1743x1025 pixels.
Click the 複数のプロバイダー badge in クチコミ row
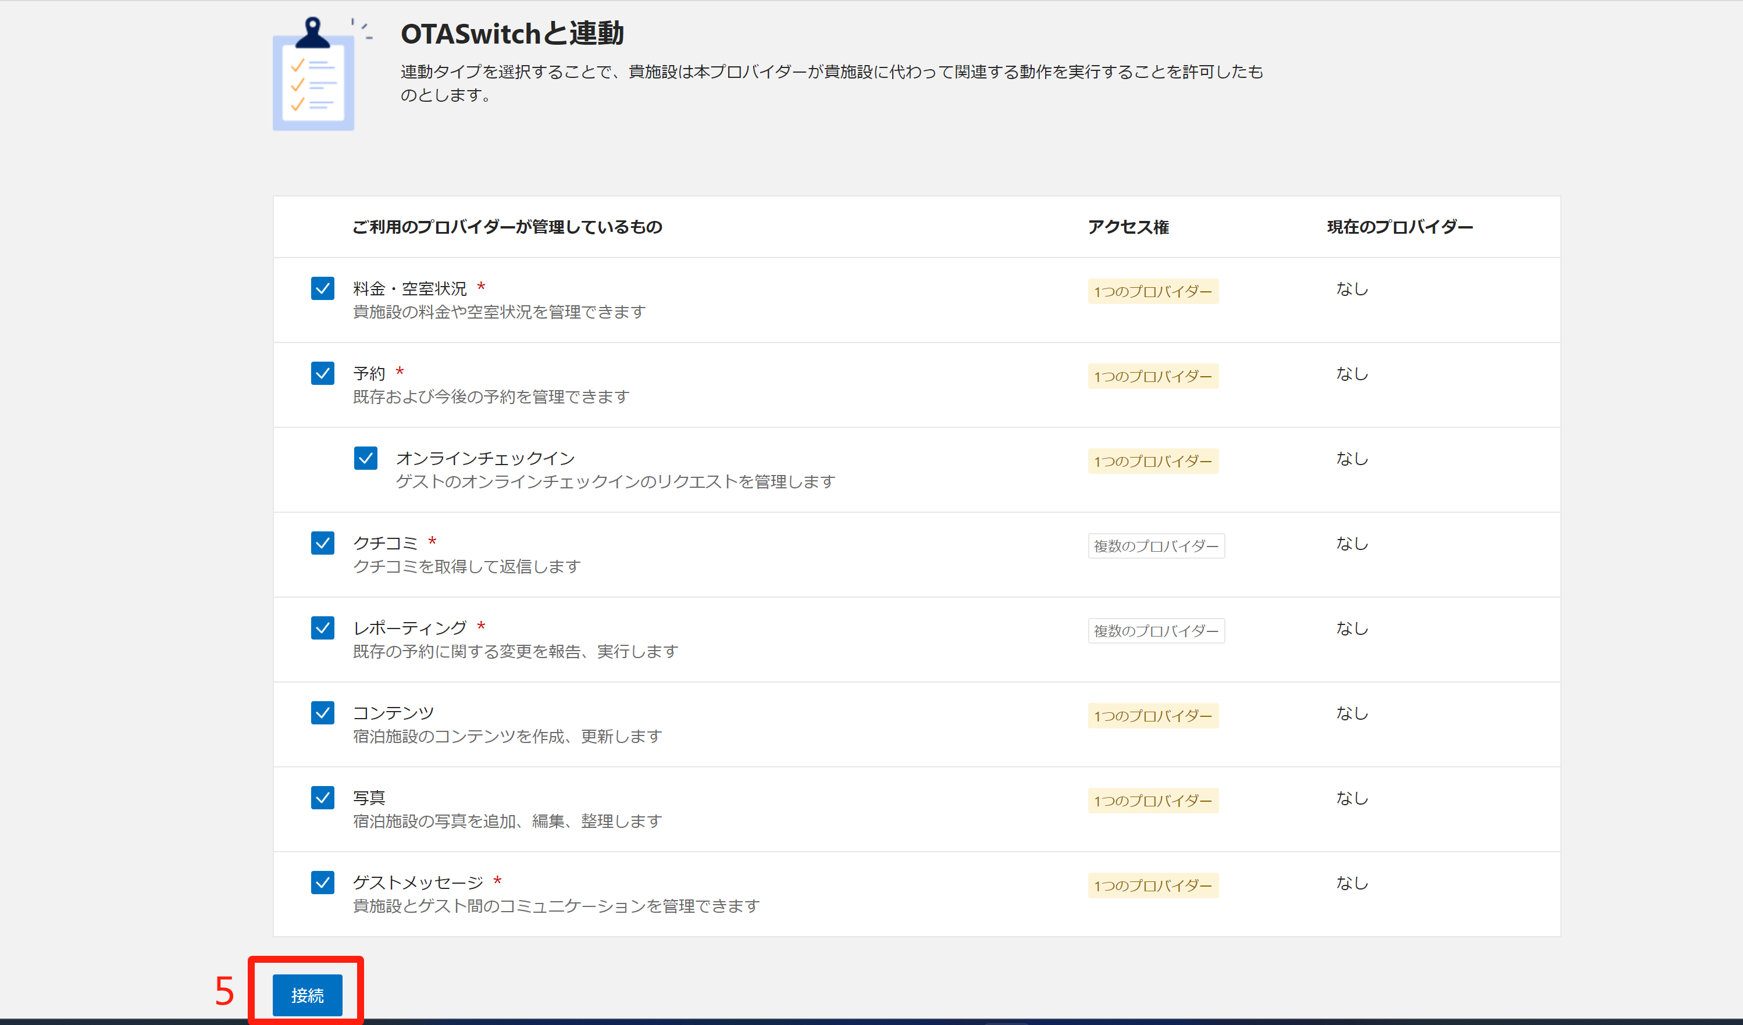click(x=1156, y=546)
